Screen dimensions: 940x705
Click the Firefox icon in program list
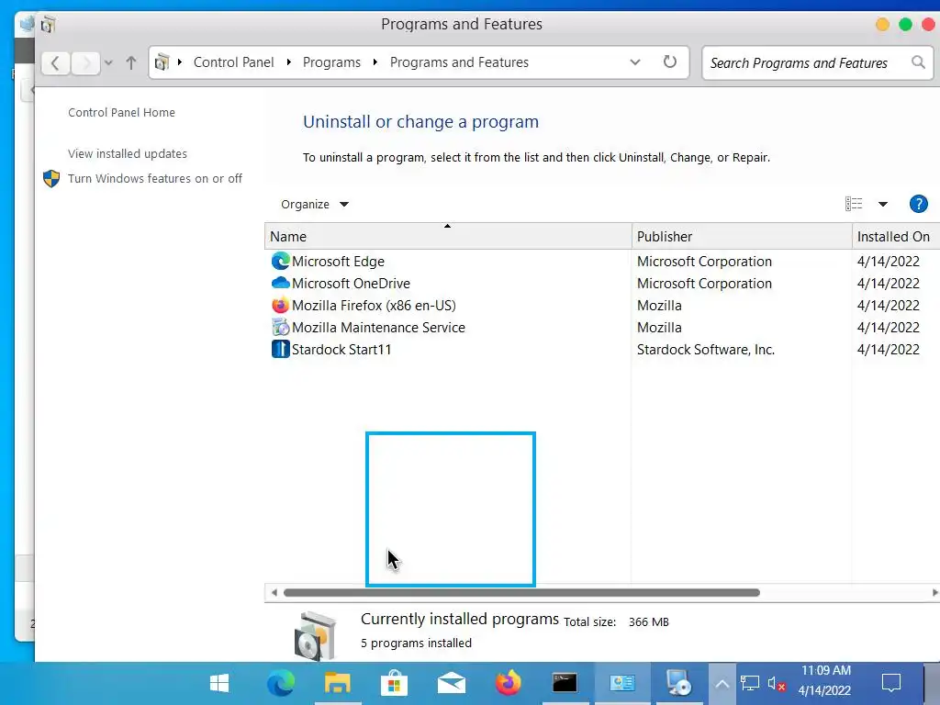pos(280,305)
